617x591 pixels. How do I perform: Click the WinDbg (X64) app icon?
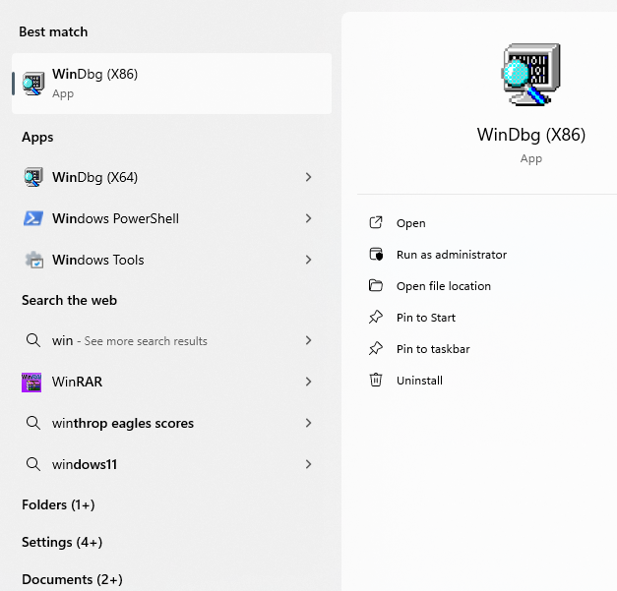(33, 177)
